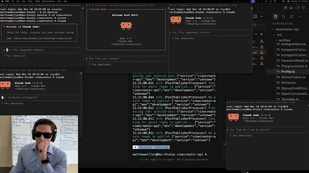Open Spotlight search in the menu bar

(x=279, y=1)
